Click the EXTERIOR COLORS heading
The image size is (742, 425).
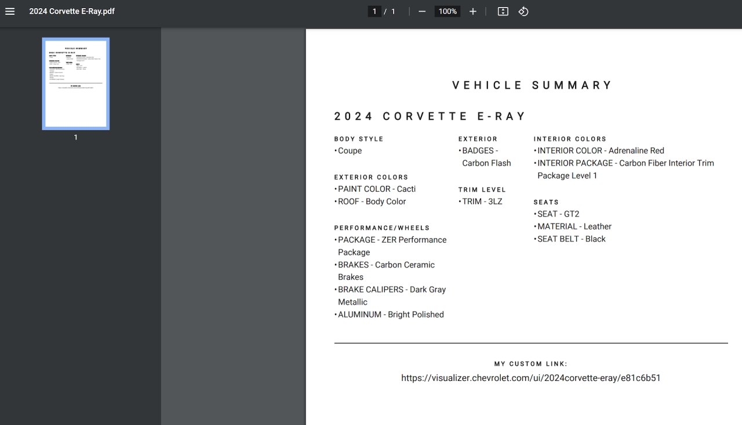coord(371,177)
